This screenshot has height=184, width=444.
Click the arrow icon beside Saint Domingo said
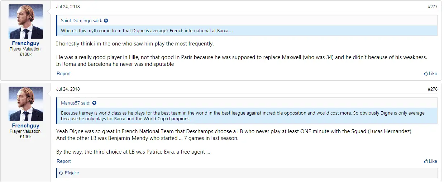tap(106, 21)
